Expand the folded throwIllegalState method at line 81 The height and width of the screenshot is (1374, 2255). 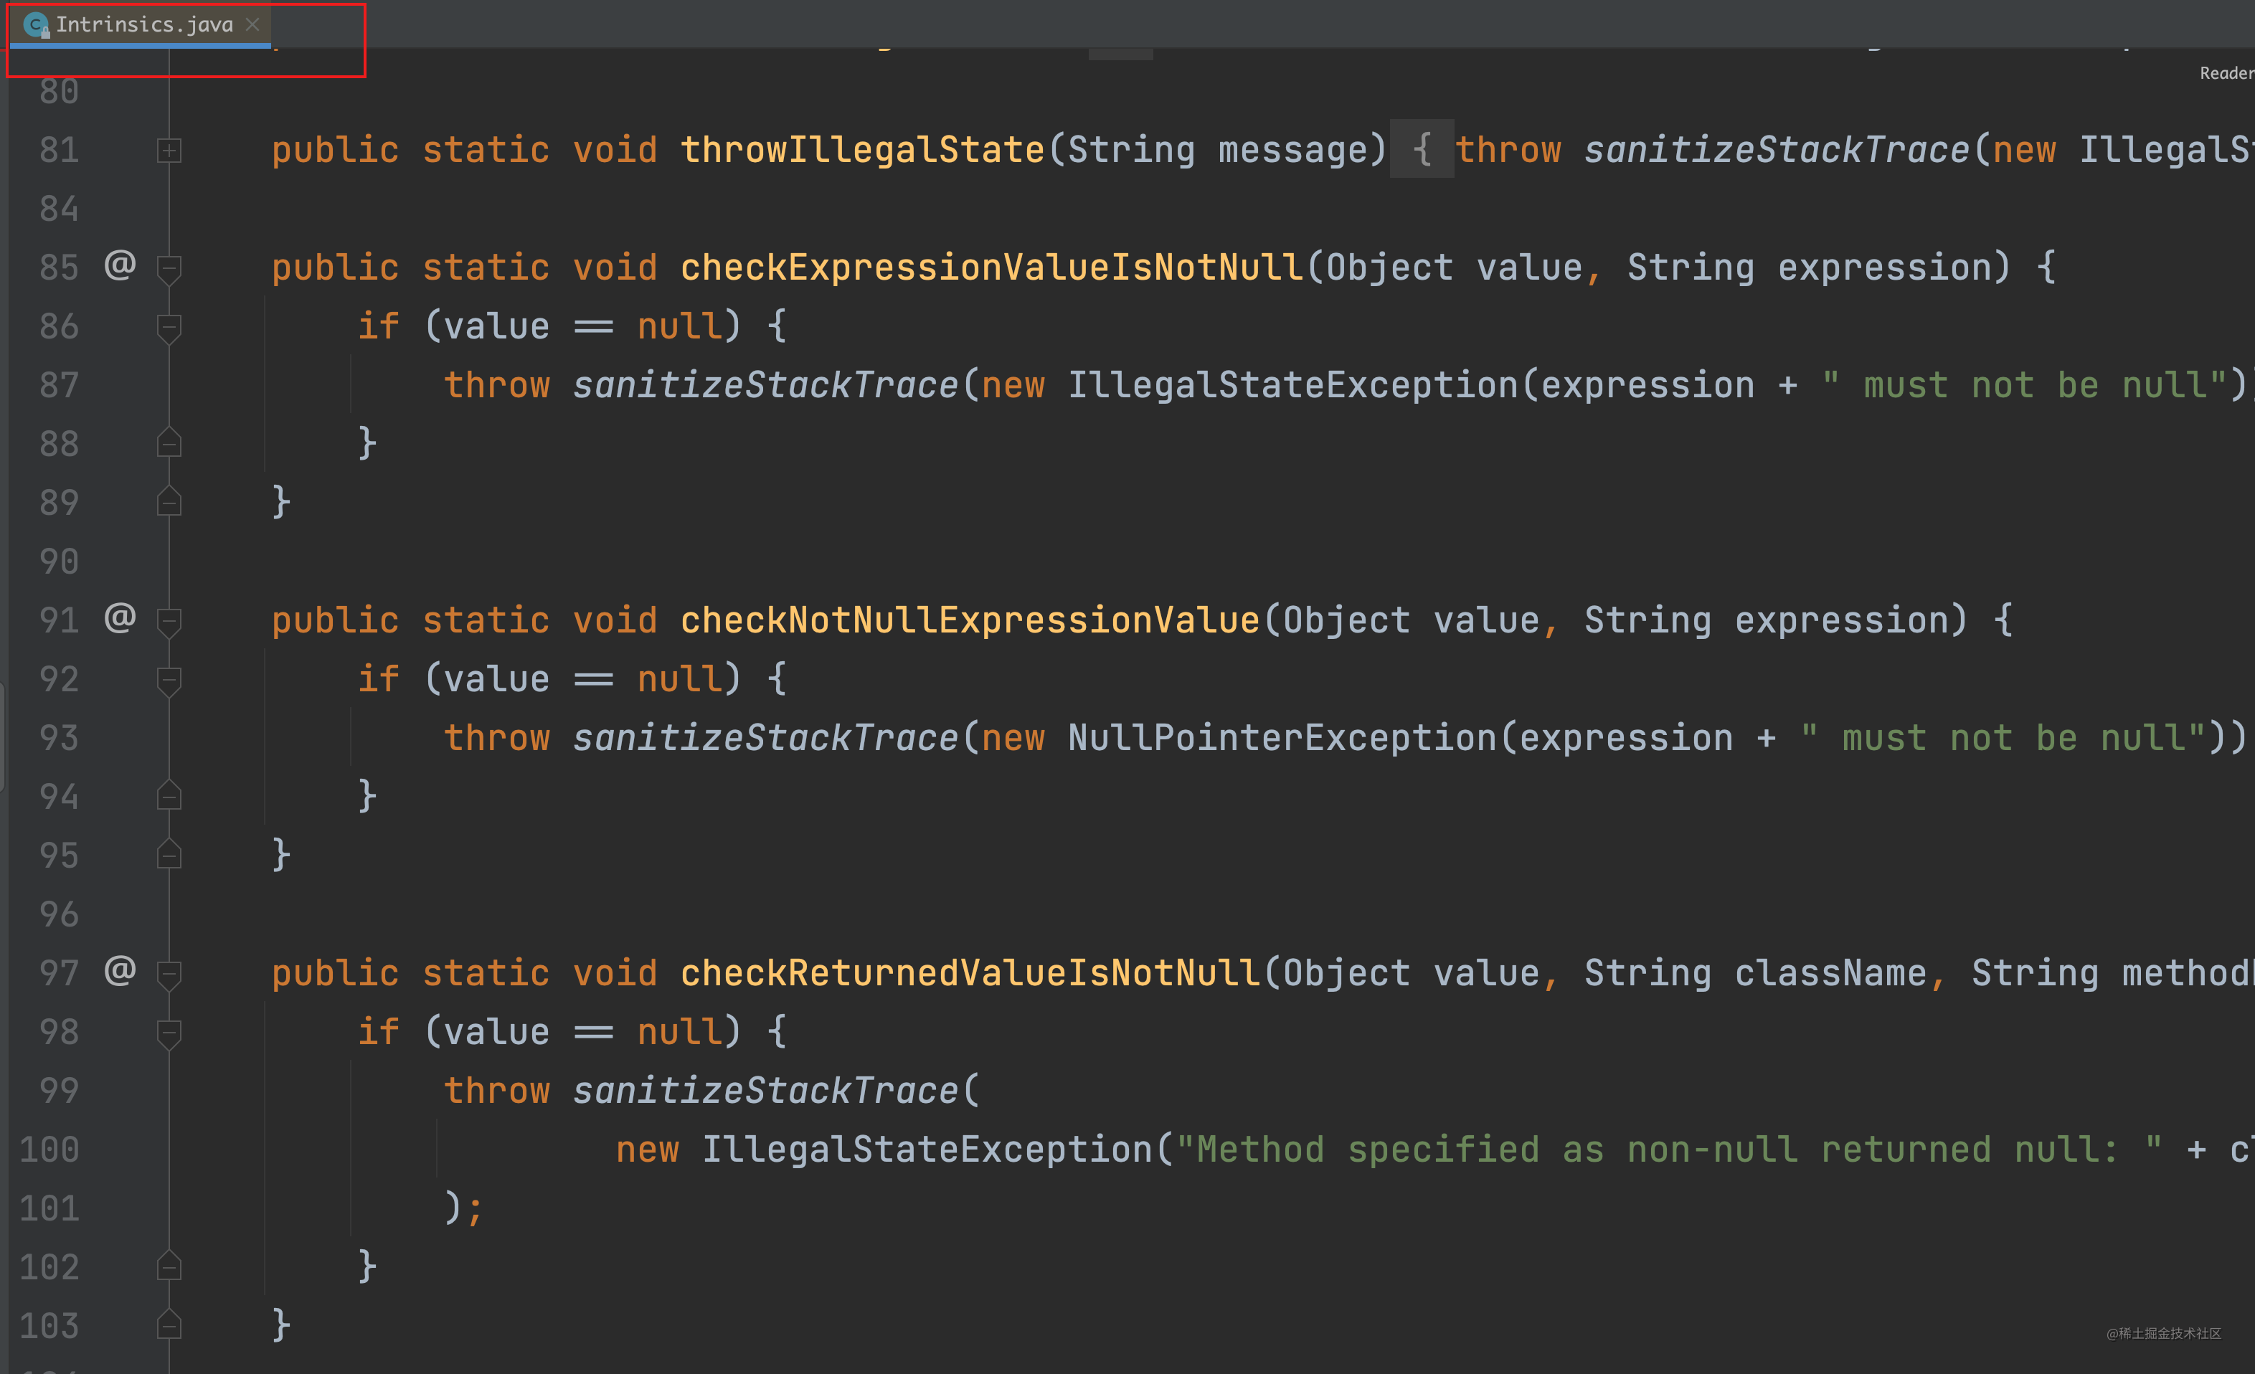click(x=169, y=150)
